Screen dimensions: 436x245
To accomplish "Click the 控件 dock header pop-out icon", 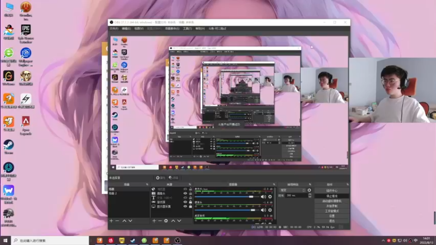I will 348,185.
